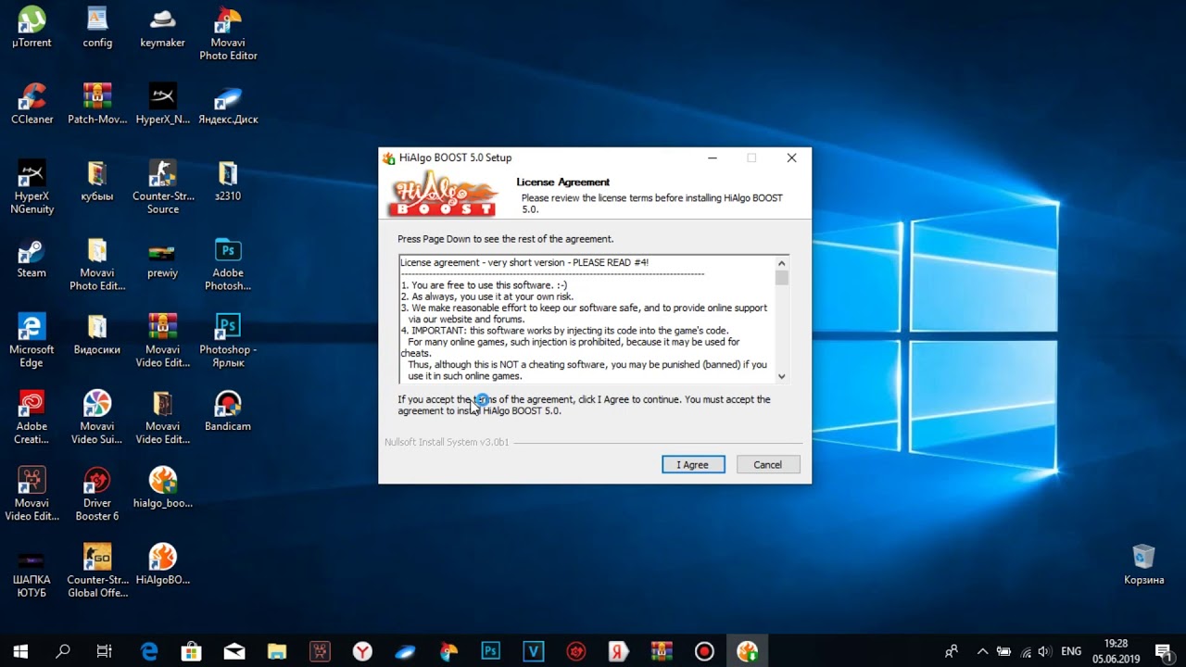Click inside the license agreement text box
This screenshot has width=1186, height=667.
[x=588, y=320]
